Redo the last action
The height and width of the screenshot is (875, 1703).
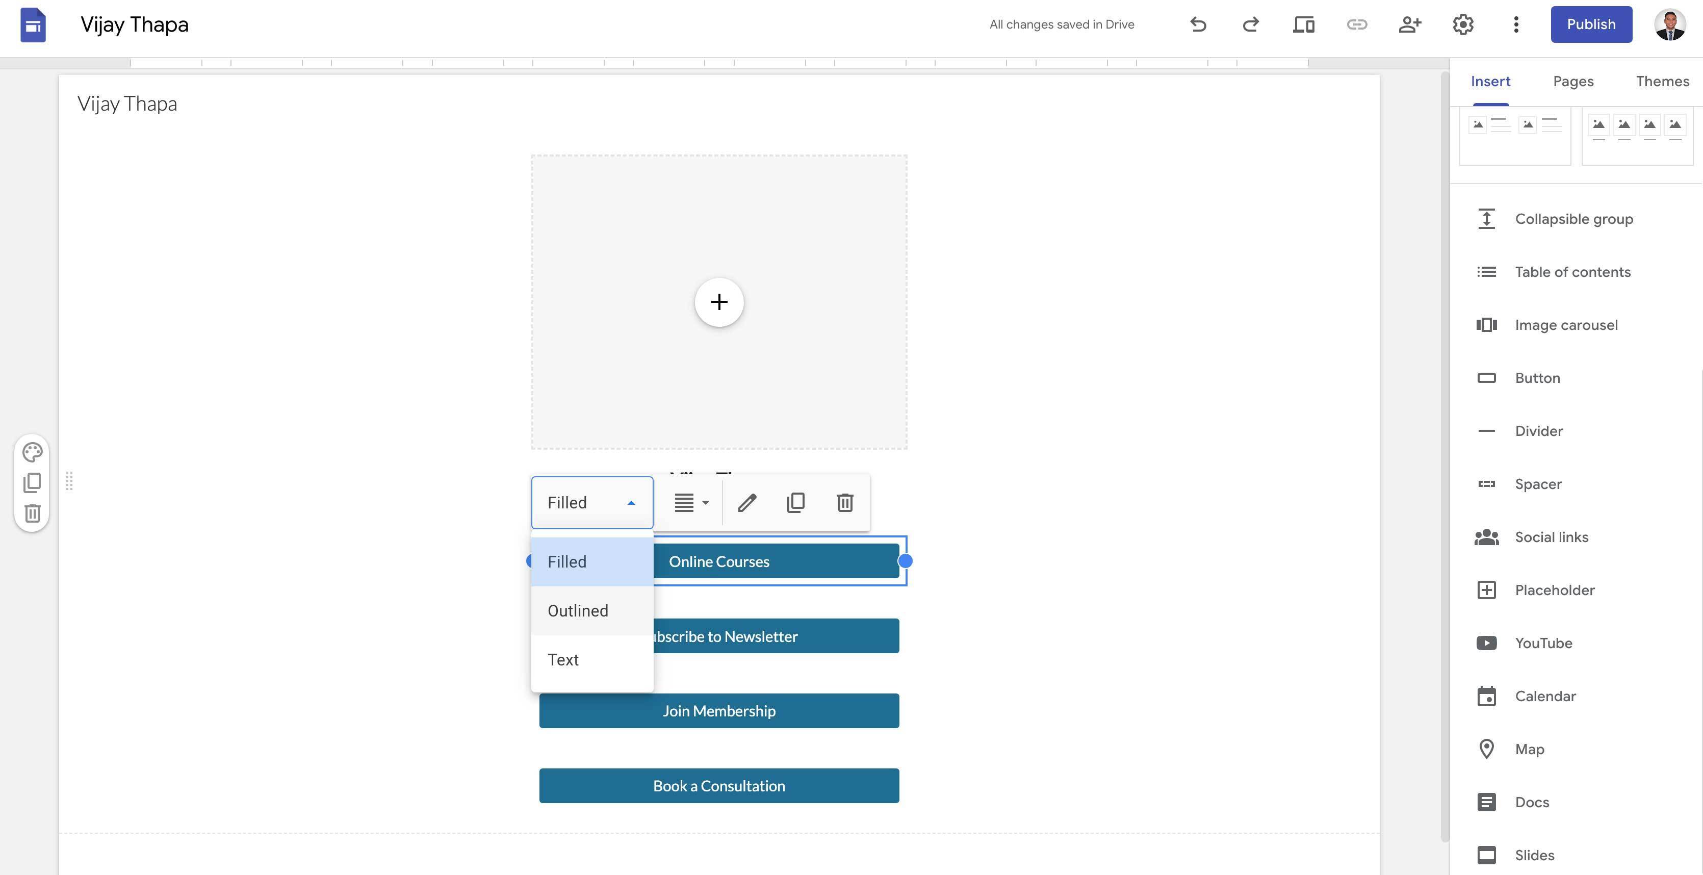pyautogui.click(x=1251, y=24)
